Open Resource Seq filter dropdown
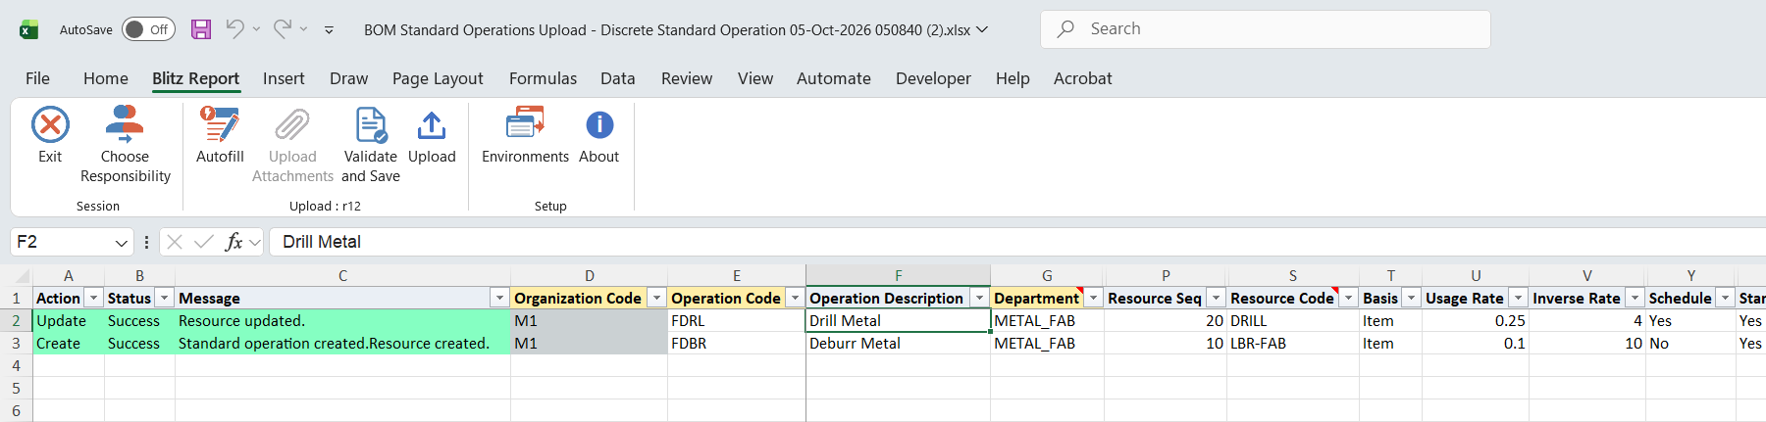The width and height of the screenshot is (1766, 422). click(1216, 298)
